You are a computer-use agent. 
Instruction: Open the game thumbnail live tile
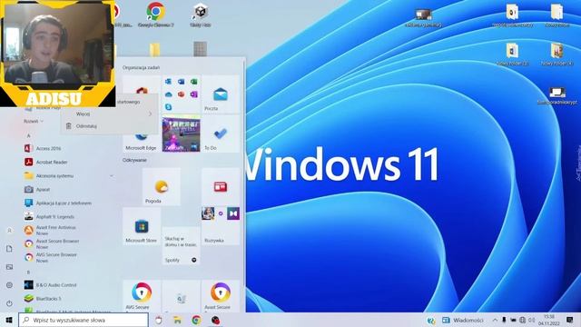point(182,134)
